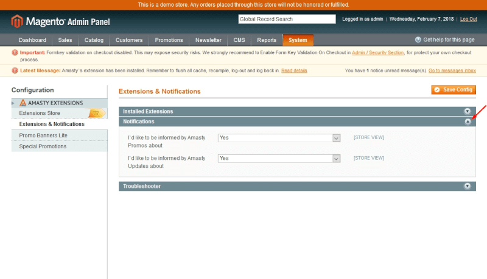Click the Logged in as admin text
Image resolution: width=487 pixels, height=279 pixels.
(x=362, y=19)
